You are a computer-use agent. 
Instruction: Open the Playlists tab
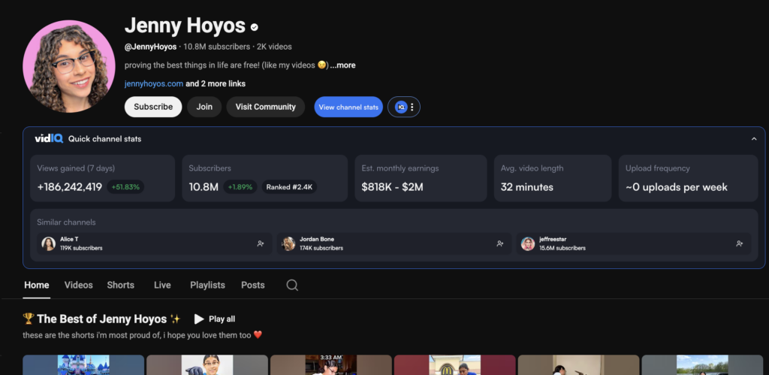tap(207, 285)
